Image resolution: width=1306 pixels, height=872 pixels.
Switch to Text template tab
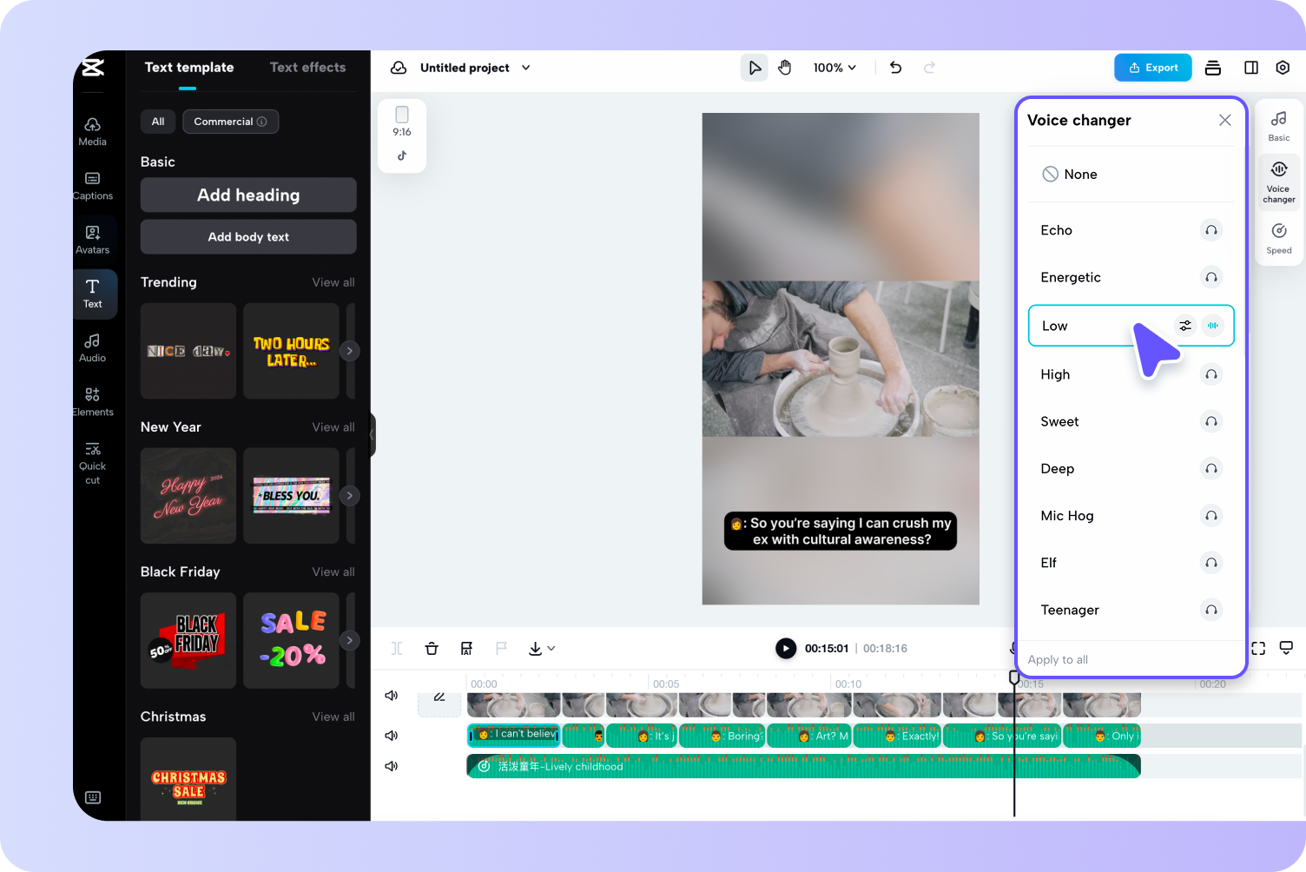pyautogui.click(x=189, y=68)
